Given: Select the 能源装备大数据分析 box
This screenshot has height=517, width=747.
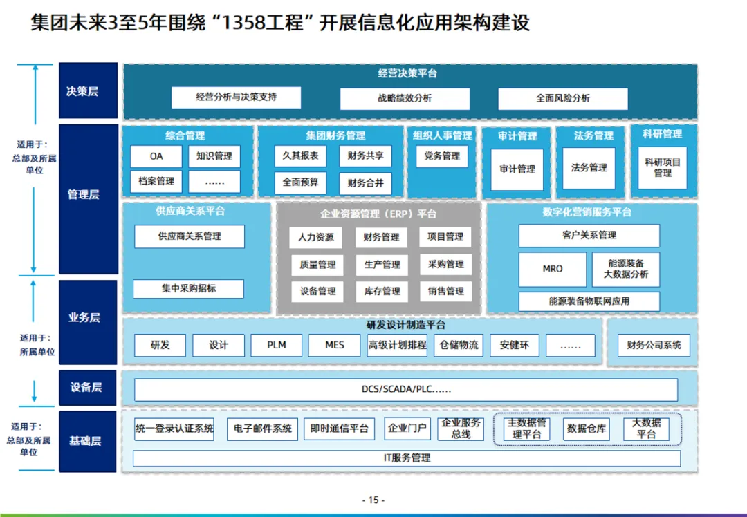Looking at the screenshot, I should (x=626, y=269).
